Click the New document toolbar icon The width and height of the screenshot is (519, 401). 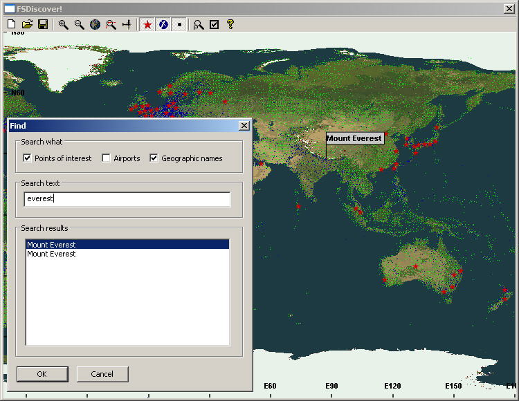(x=12, y=24)
